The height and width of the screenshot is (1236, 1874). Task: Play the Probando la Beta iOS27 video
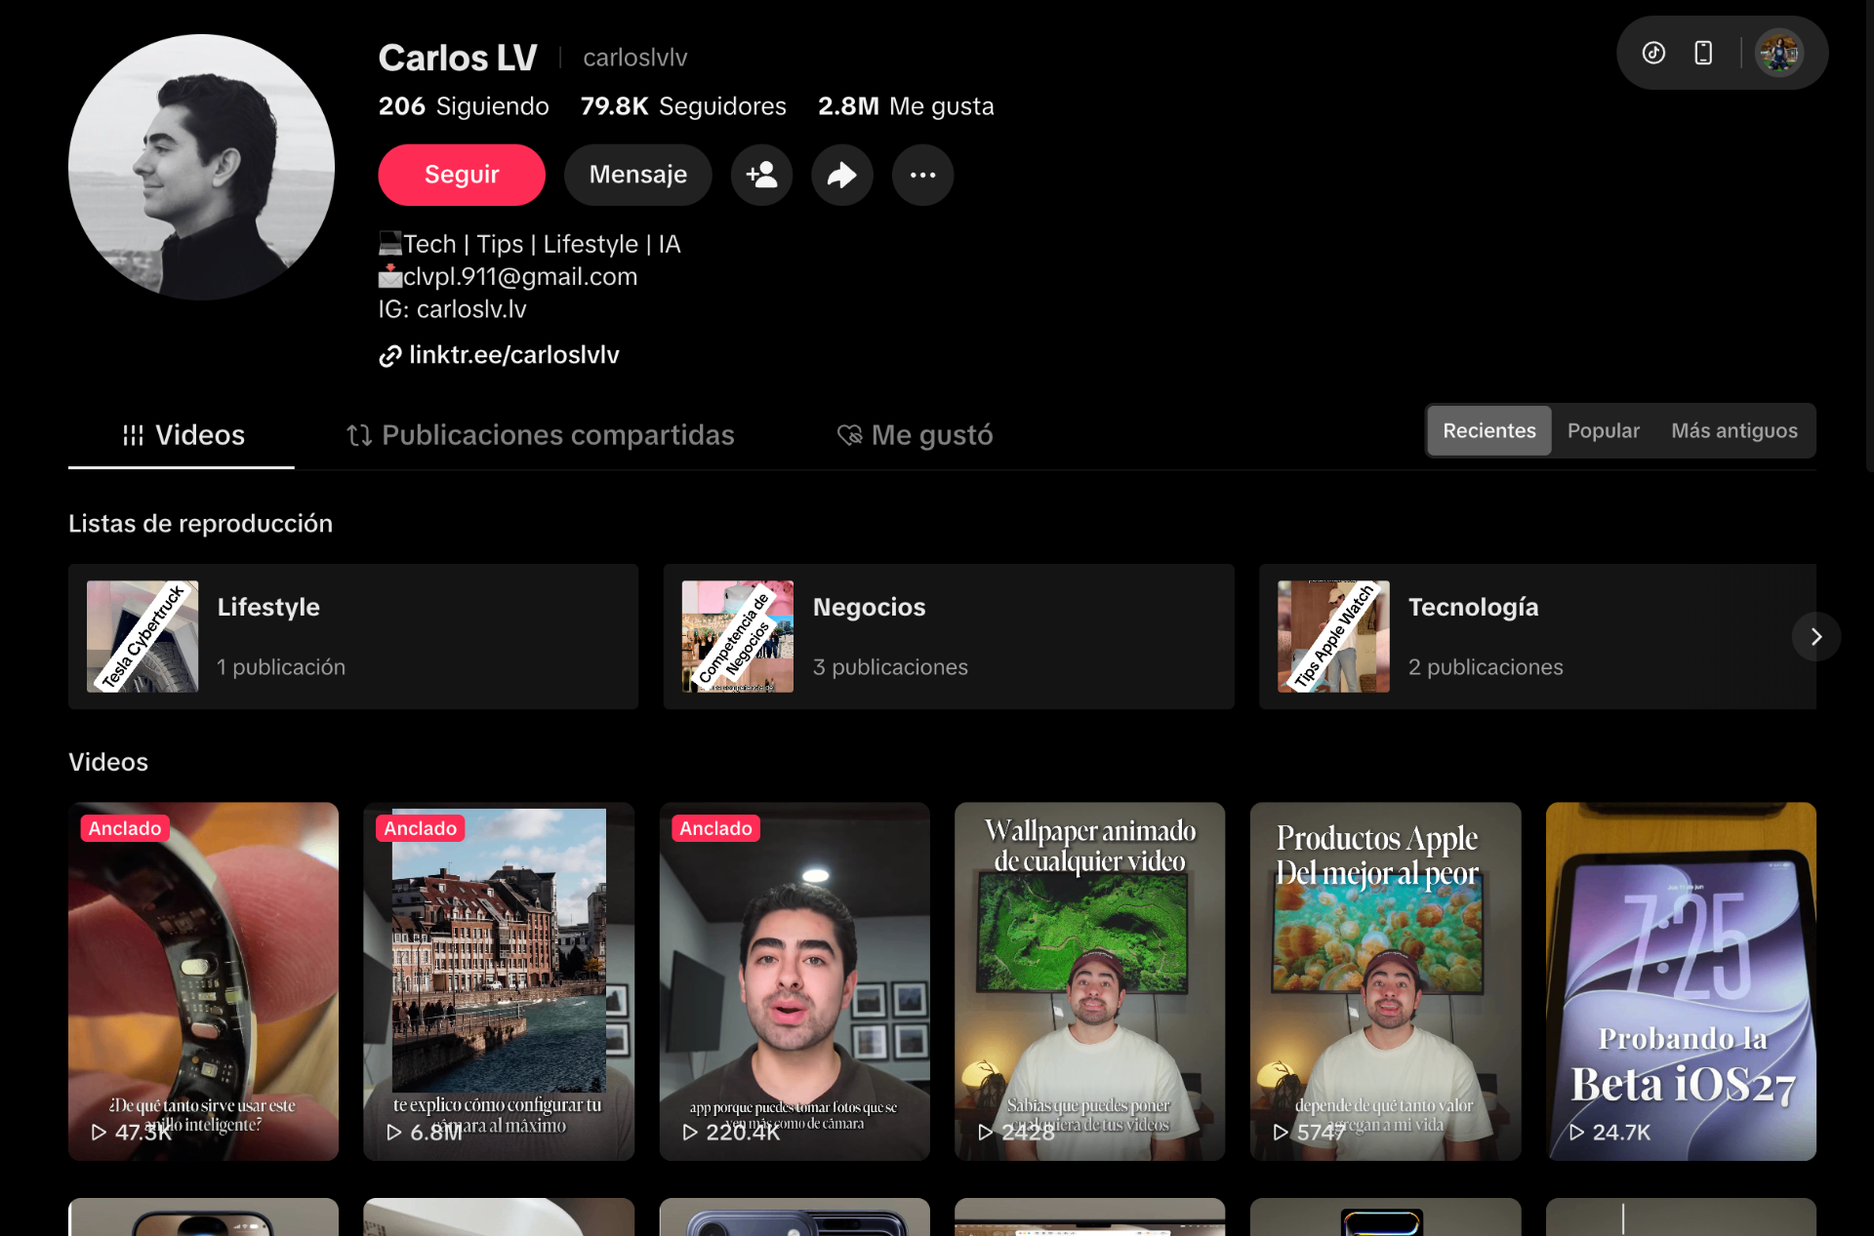pos(1681,981)
